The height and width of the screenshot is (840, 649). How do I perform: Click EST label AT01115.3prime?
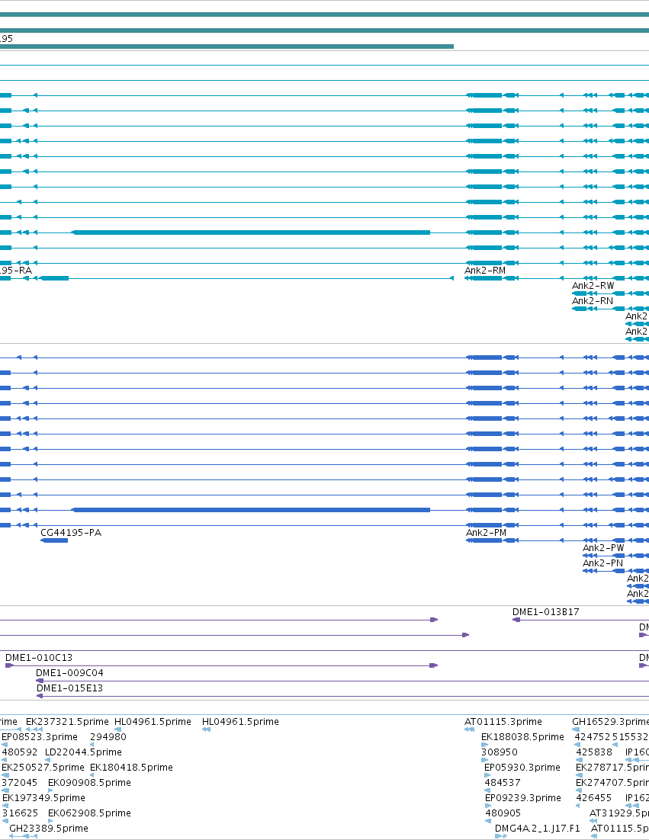[x=503, y=722]
